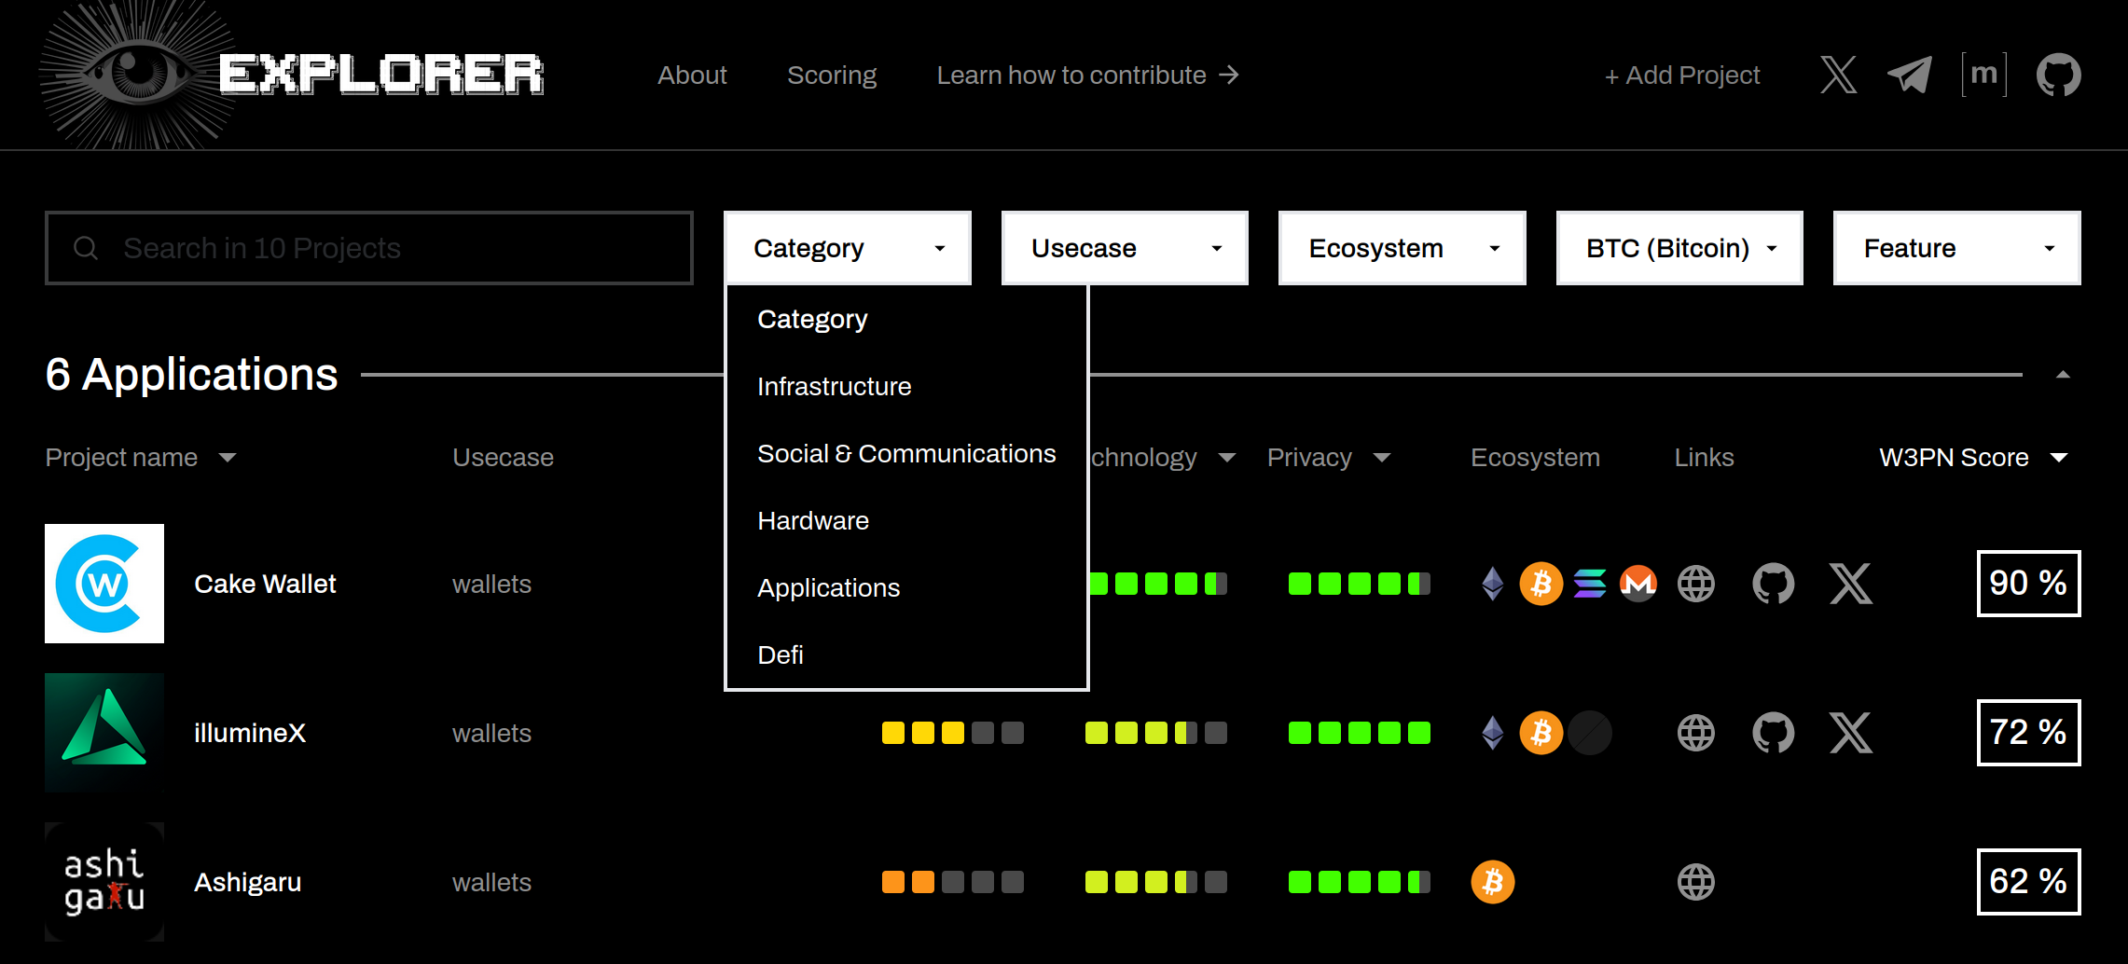Screen dimensions: 2128x964
Task: Click Ashigaru's orange rating bar
Action: tap(953, 882)
